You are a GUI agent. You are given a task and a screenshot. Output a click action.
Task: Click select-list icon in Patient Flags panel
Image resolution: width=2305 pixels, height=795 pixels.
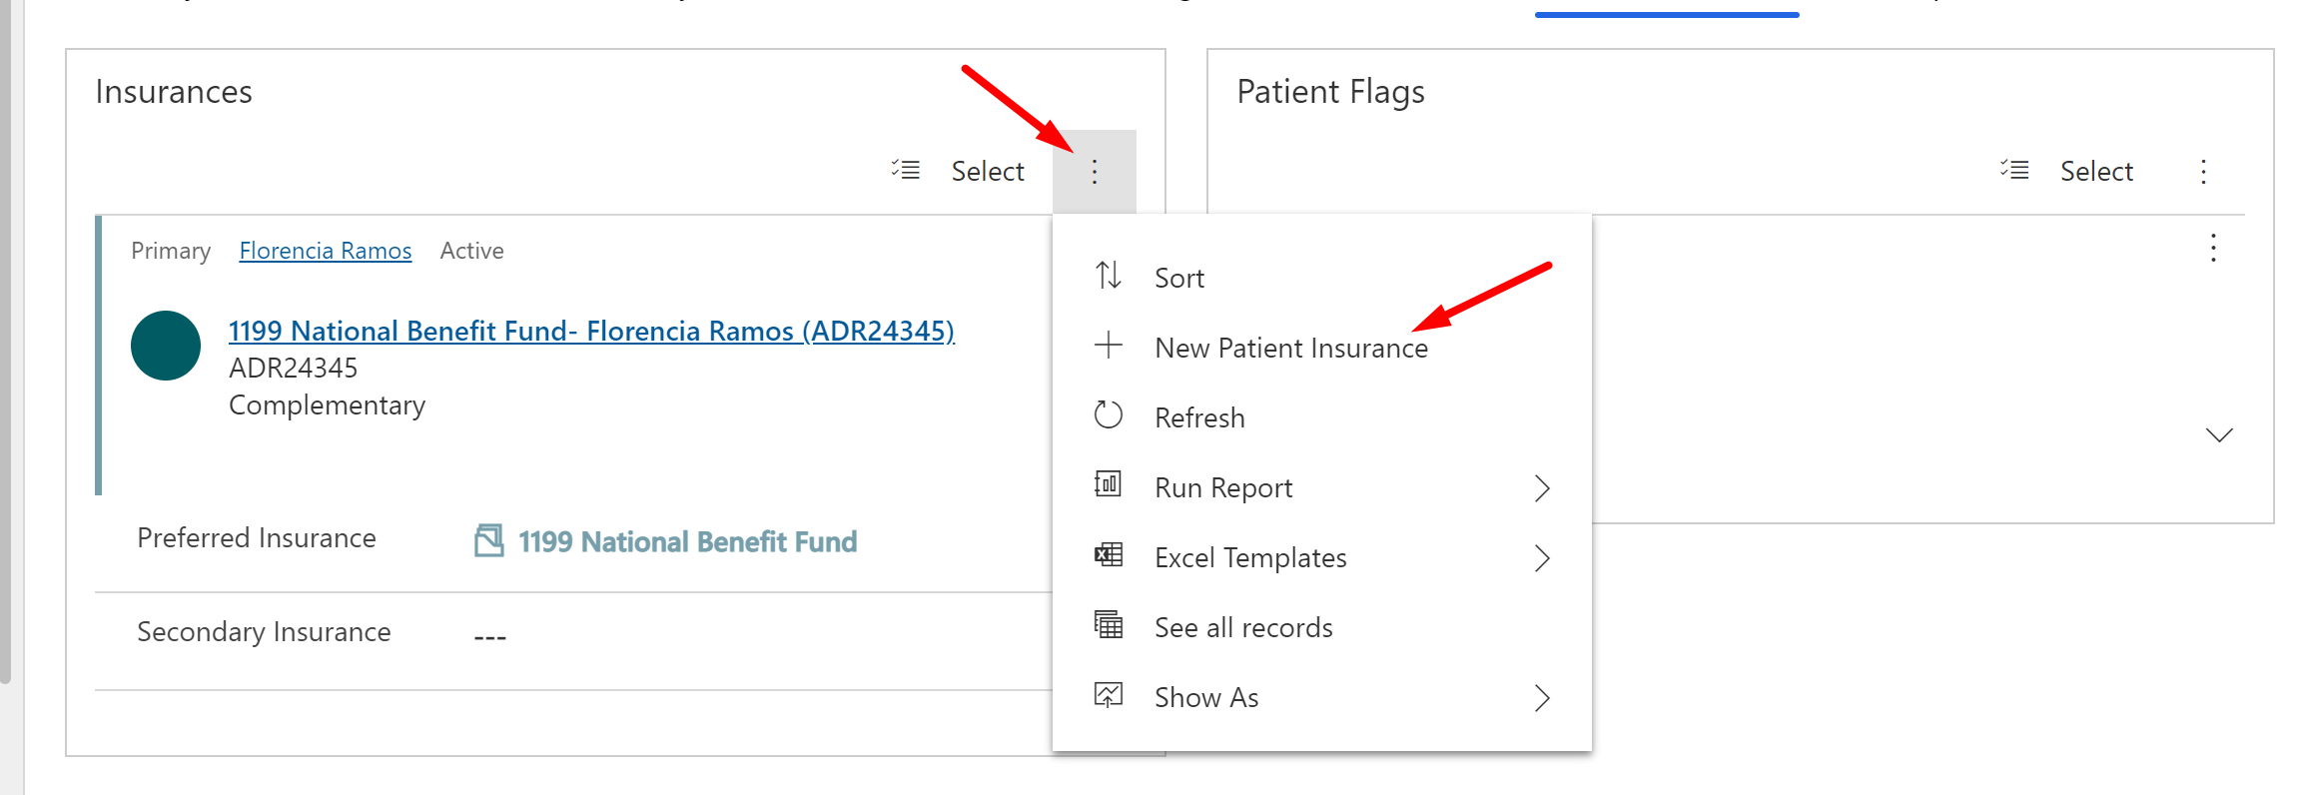[2014, 170]
